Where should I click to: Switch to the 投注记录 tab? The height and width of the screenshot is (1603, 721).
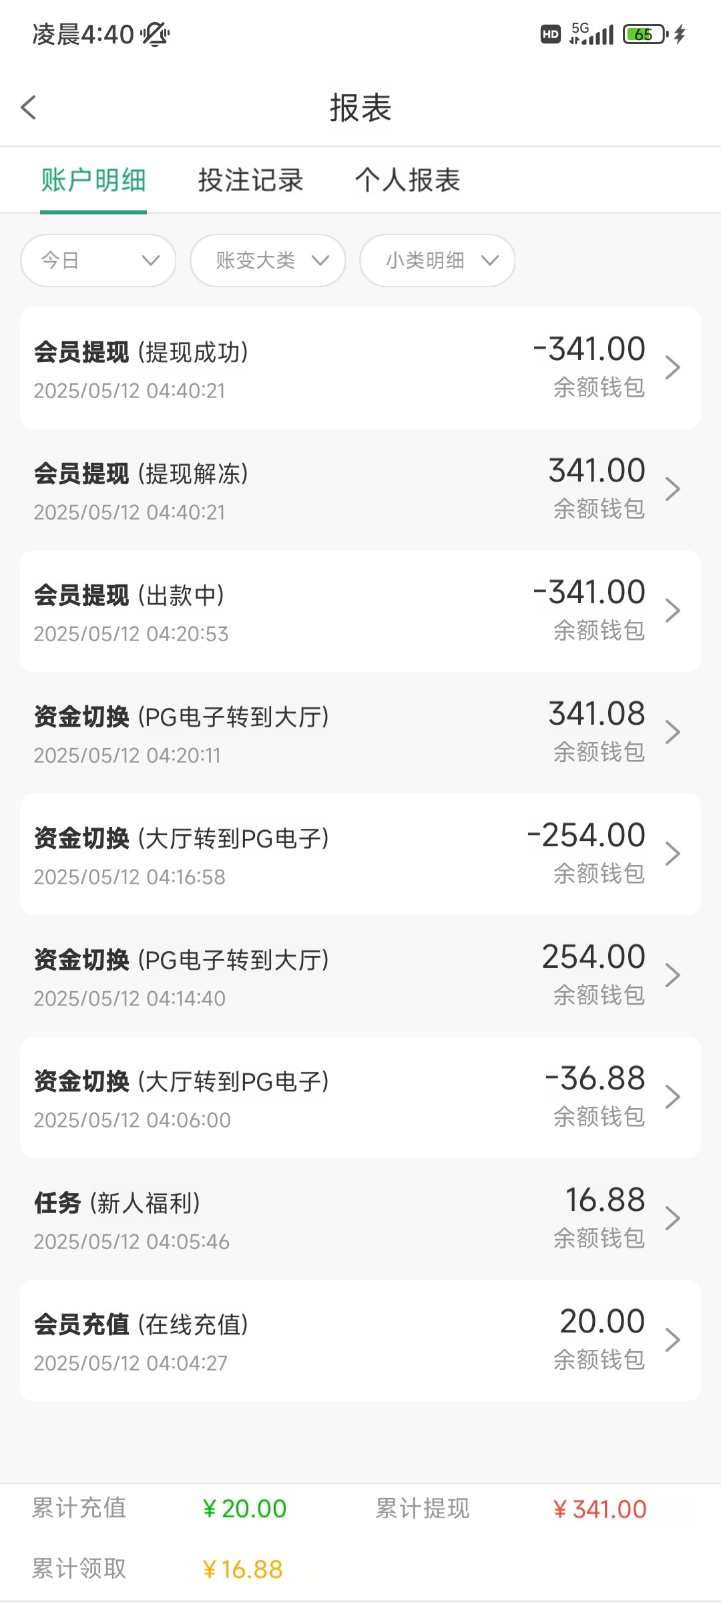(250, 180)
